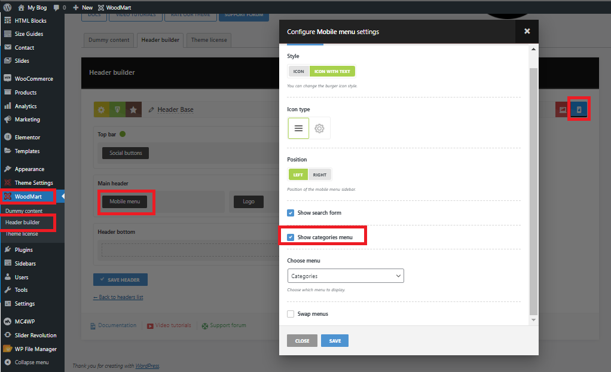Switch to Dummy content tab
This screenshot has width=611, height=372.
tap(109, 40)
